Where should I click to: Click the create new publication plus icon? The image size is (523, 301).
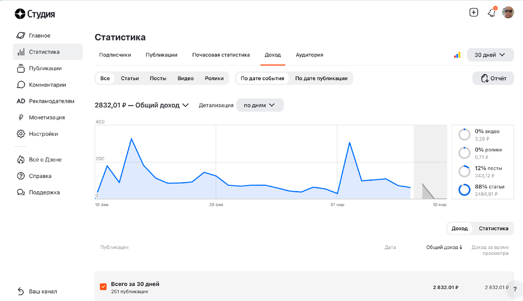point(474,13)
